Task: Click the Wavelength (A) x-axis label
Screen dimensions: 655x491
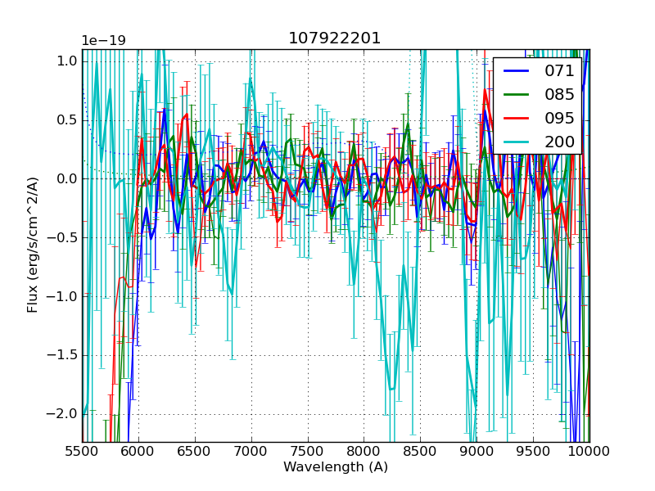Action: point(336,467)
